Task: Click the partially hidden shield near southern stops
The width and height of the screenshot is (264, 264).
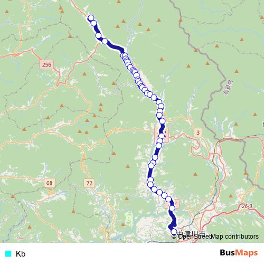Action: (x=172, y=204)
